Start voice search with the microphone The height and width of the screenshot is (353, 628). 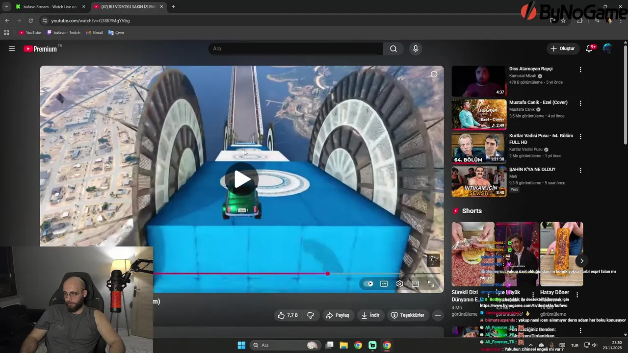416,49
